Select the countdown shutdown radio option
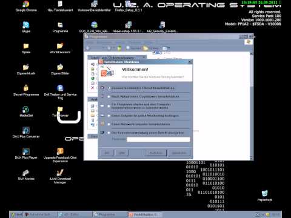 (109, 97)
